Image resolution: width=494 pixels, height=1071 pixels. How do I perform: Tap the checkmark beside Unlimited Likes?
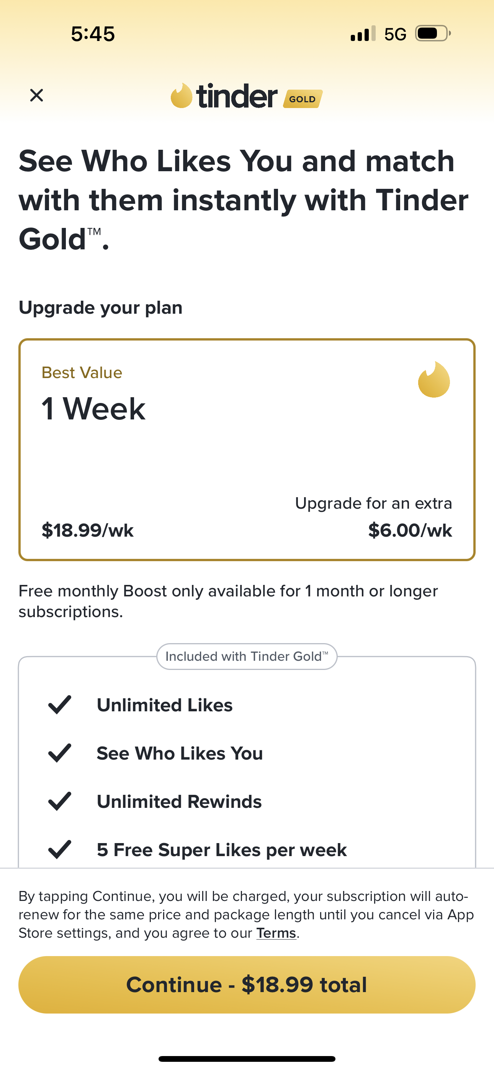(60, 705)
